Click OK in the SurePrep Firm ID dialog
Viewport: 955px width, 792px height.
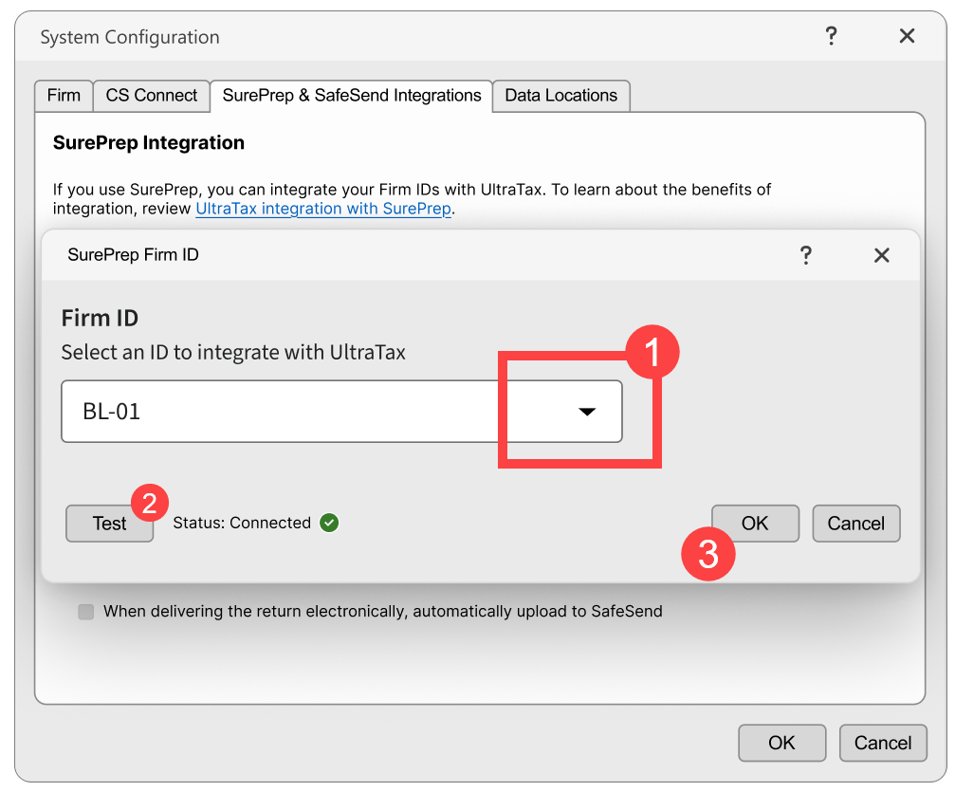point(755,523)
